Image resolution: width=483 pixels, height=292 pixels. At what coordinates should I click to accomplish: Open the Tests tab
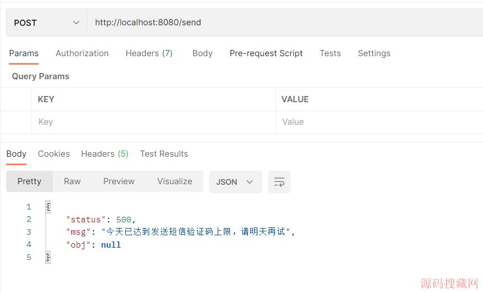(330, 53)
